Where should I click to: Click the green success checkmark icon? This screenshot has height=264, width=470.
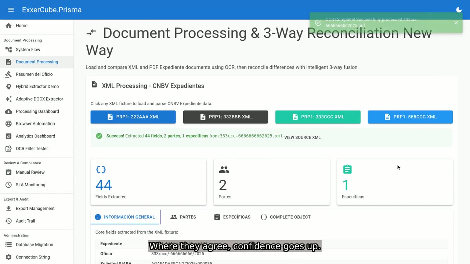[x=99, y=136]
